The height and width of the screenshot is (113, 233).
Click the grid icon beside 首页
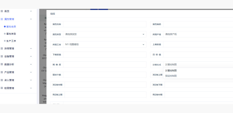tap(2, 11)
